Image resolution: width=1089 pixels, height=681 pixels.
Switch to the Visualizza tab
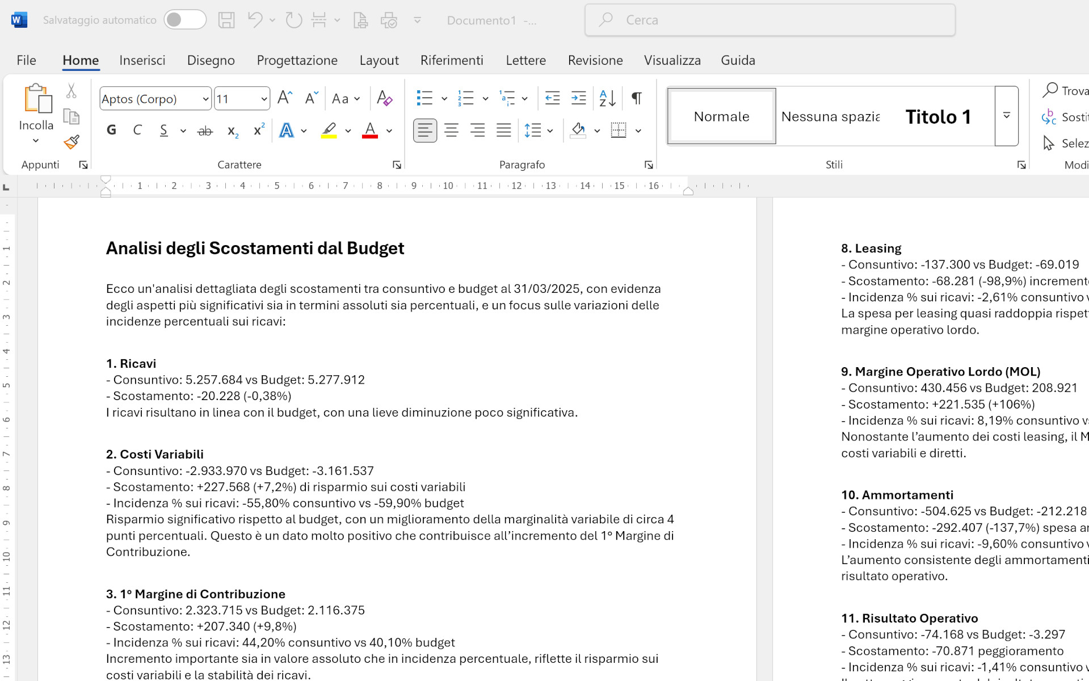(x=672, y=60)
